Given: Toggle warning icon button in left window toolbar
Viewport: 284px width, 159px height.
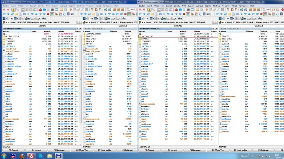Looking at the screenshot, I should (x=13, y=10).
